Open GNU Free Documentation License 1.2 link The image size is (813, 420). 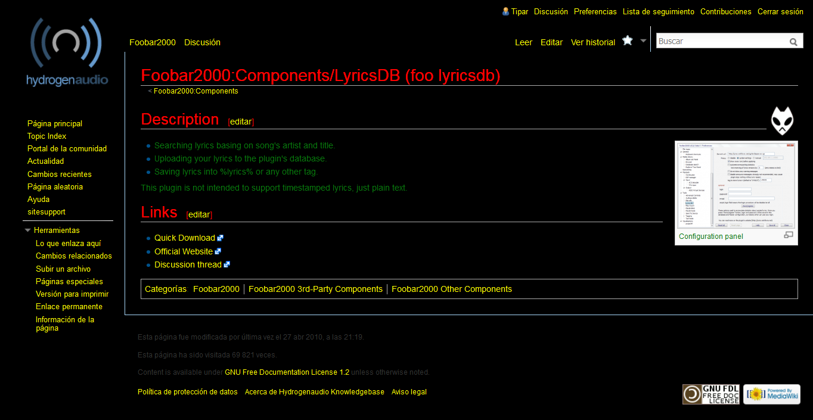click(287, 372)
